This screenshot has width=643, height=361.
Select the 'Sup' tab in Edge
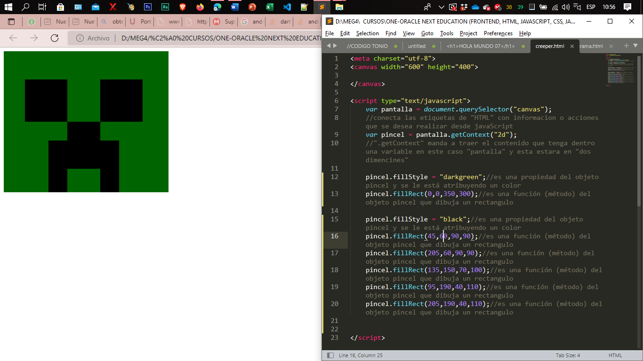[224, 22]
